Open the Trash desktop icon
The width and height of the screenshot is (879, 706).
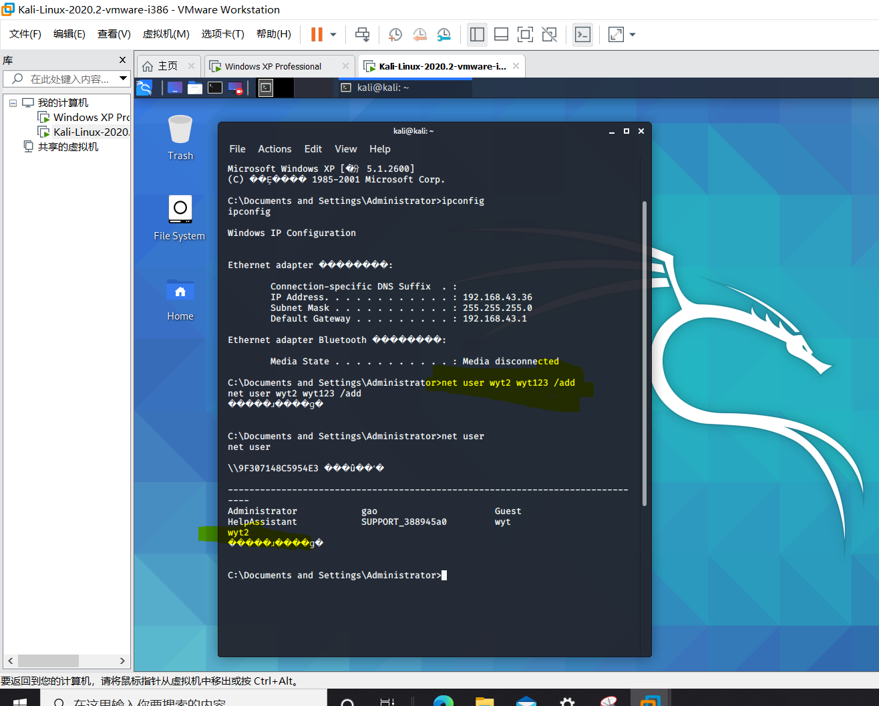tap(180, 137)
